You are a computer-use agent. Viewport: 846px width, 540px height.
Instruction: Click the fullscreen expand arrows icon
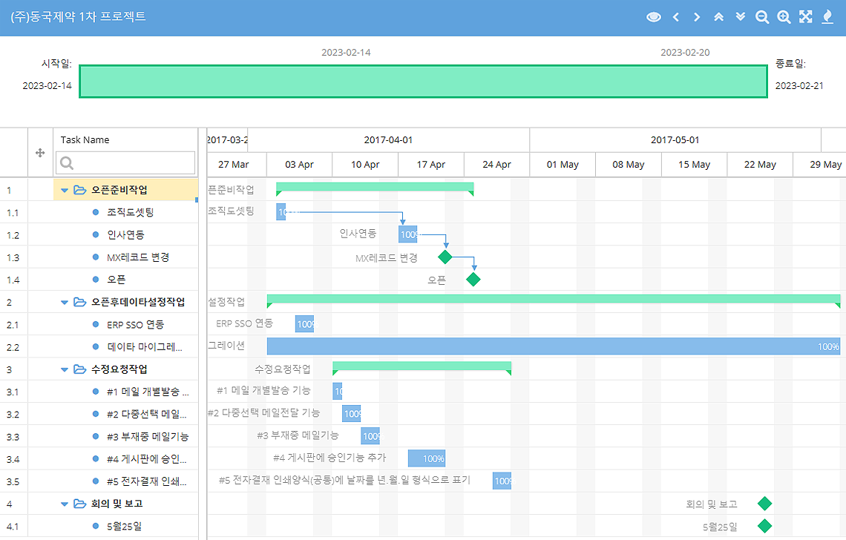[x=806, y=17]
